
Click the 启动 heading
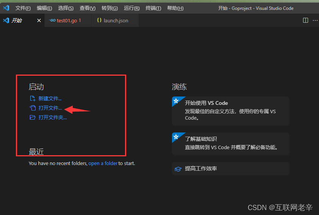click(36, 87)
